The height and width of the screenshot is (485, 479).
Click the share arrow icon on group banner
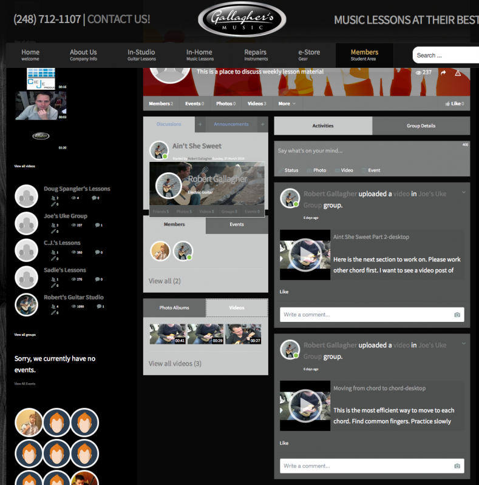click(x=443, y=72)
